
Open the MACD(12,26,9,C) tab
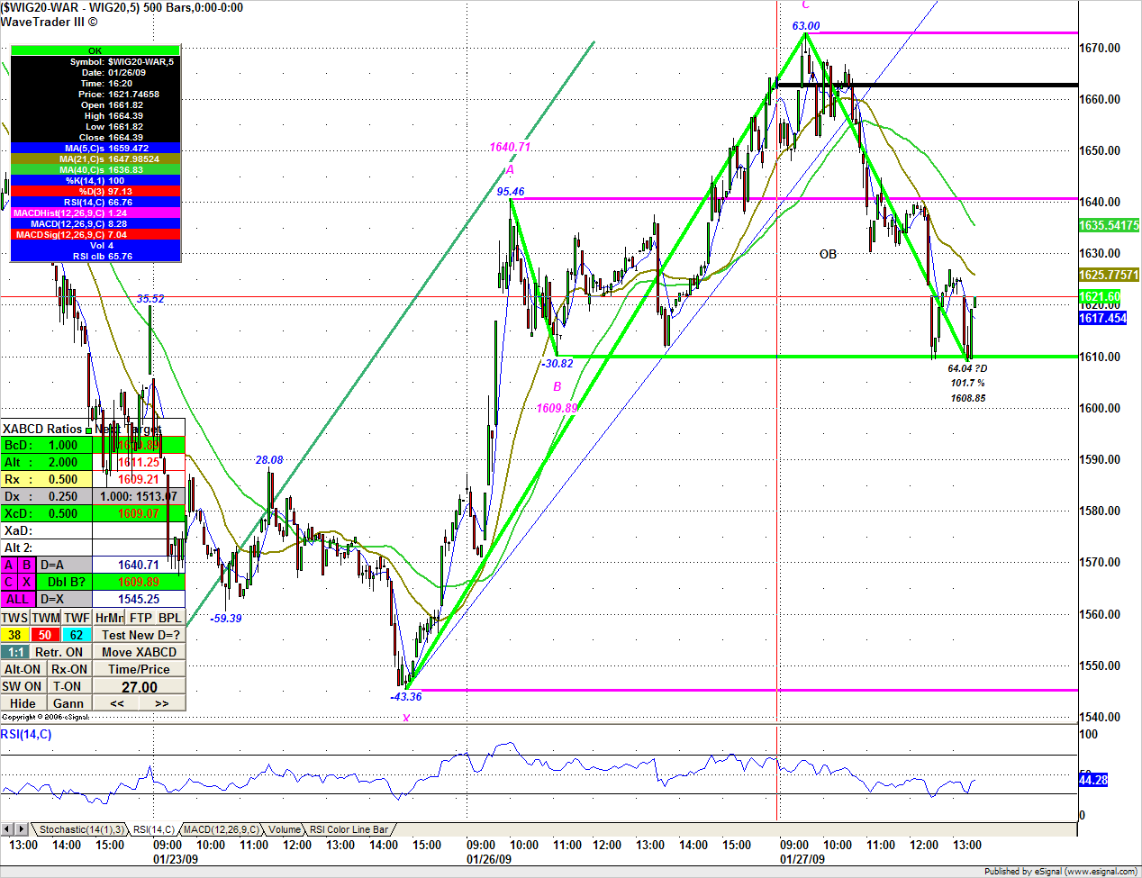click(x=222, y=829)
